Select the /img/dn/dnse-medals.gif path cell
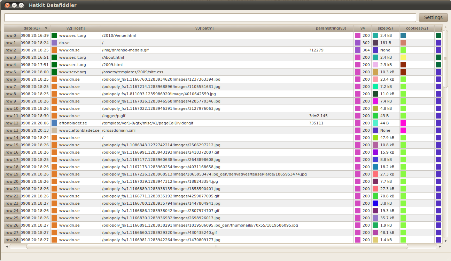 coord(204,50)
